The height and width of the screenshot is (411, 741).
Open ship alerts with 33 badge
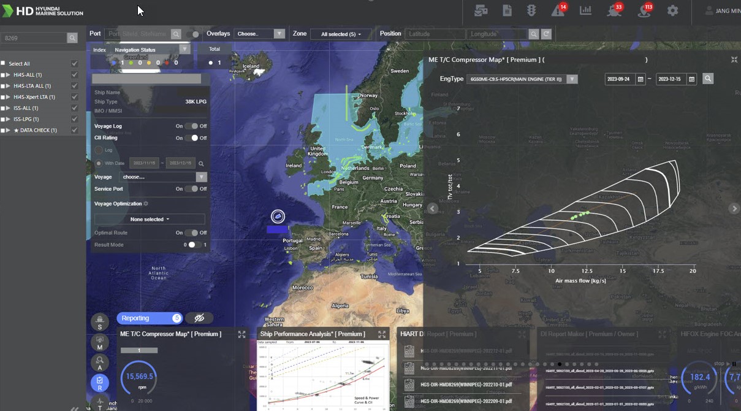click(614, 10)
